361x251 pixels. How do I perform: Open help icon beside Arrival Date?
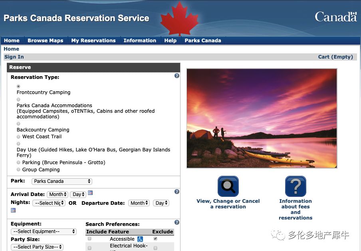[x=177, y=192]
